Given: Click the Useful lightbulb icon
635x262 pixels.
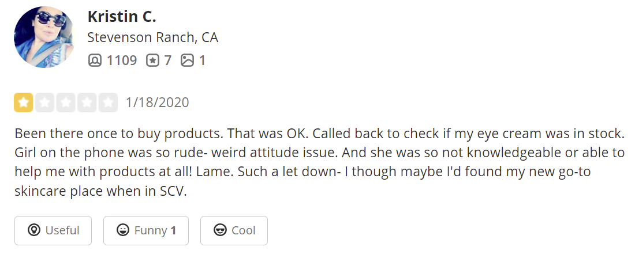Looking at the screenshot, I should (x=33, y=230).
